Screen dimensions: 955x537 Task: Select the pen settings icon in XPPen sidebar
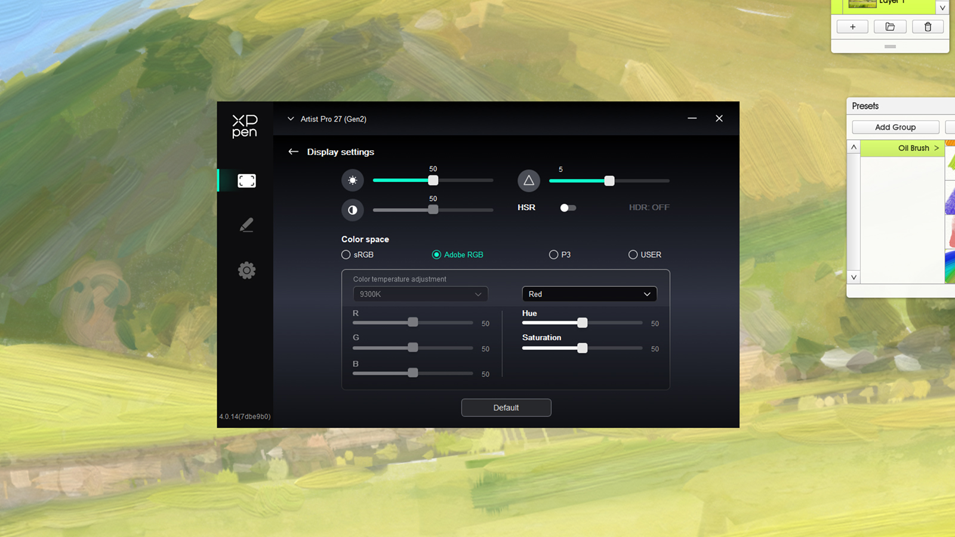[x=247, y=225]
